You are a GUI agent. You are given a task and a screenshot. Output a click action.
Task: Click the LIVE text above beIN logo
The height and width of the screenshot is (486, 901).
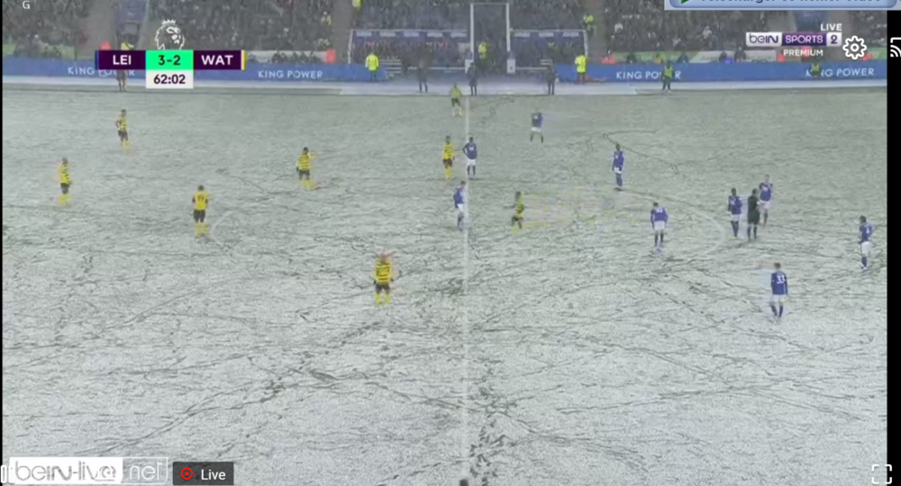pos(831,27)
